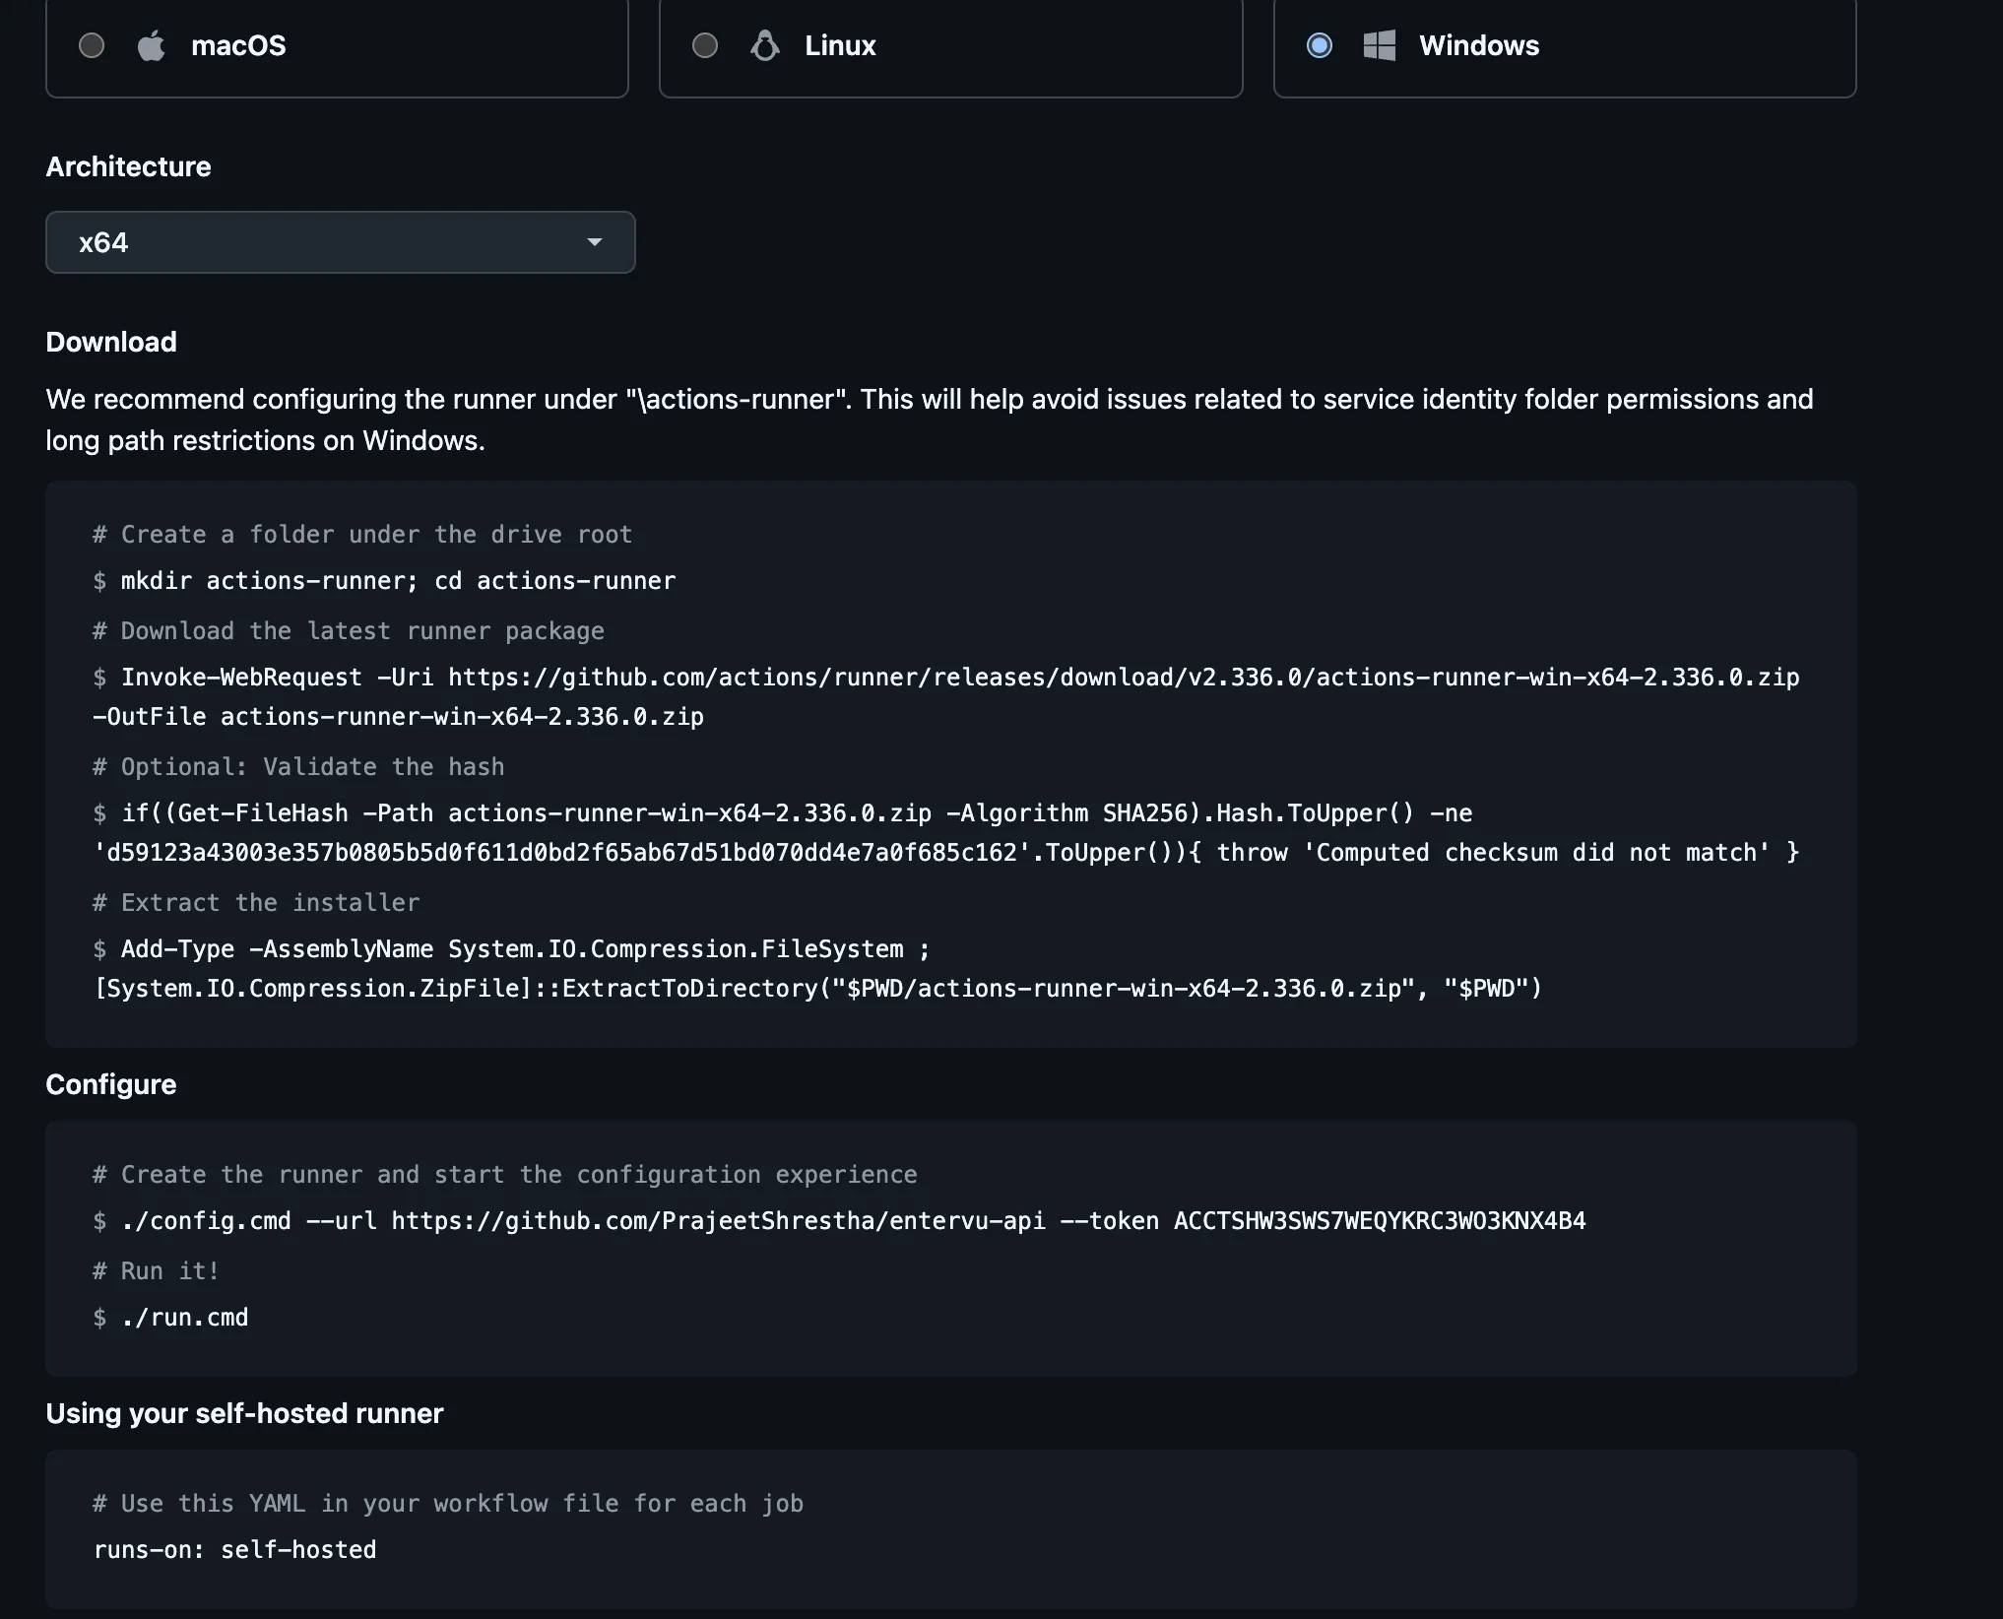The image size is (2003, 1619).
Task: Click the runs-on: self-hosted YAML line
Action: 235,1550
